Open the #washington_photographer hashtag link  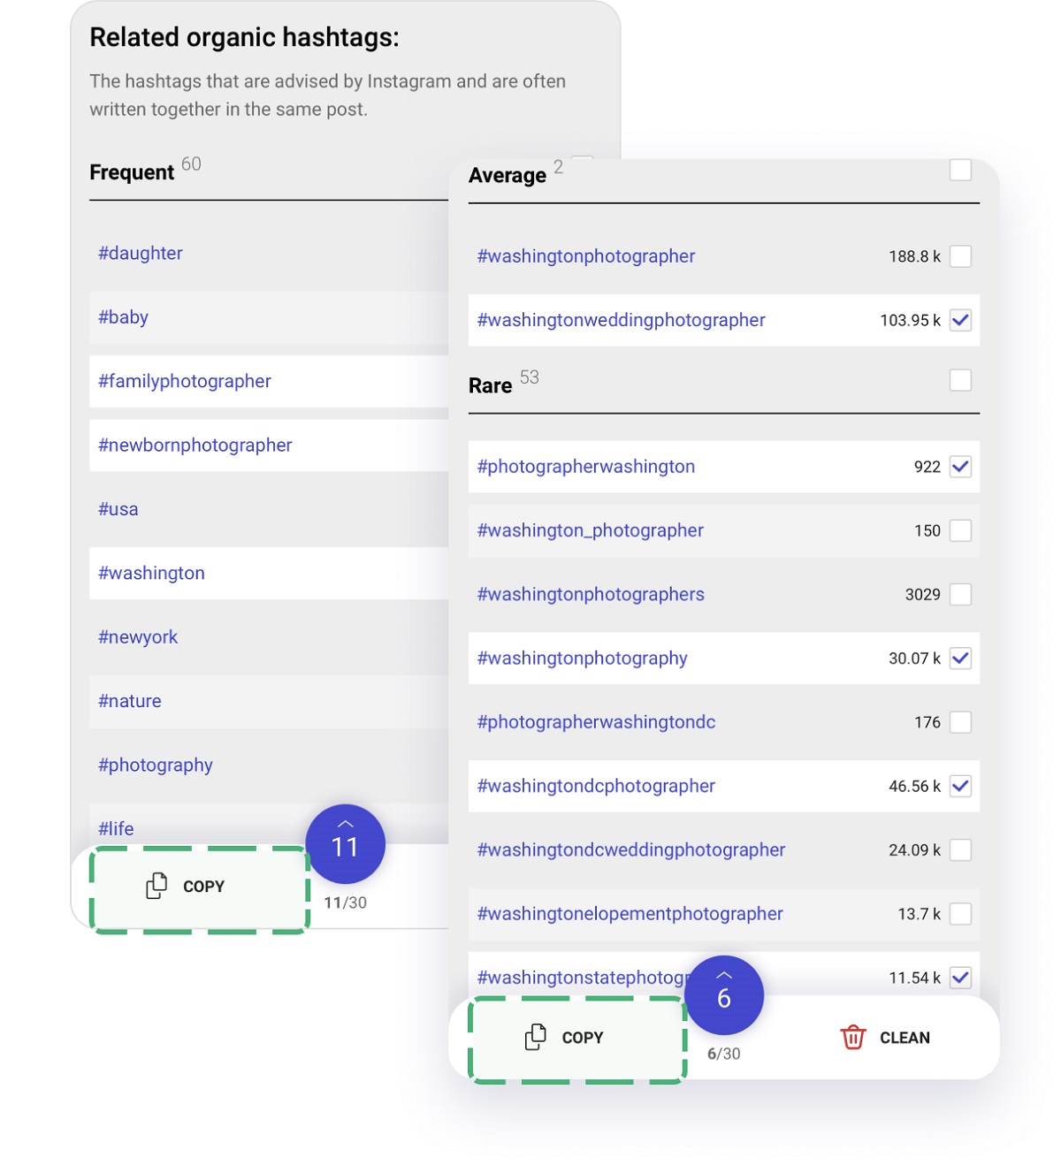point(590,530)
